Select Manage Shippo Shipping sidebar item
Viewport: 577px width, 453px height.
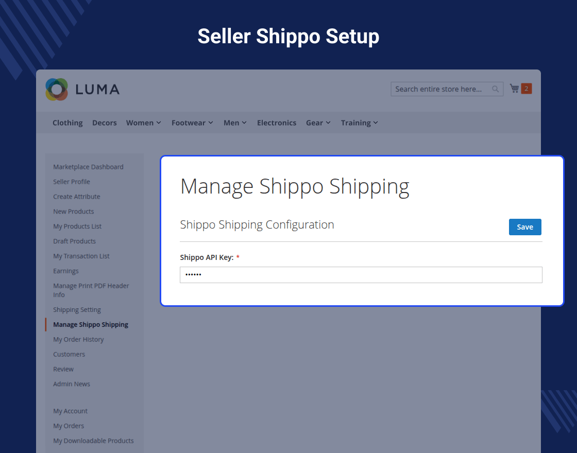(91, 325)
